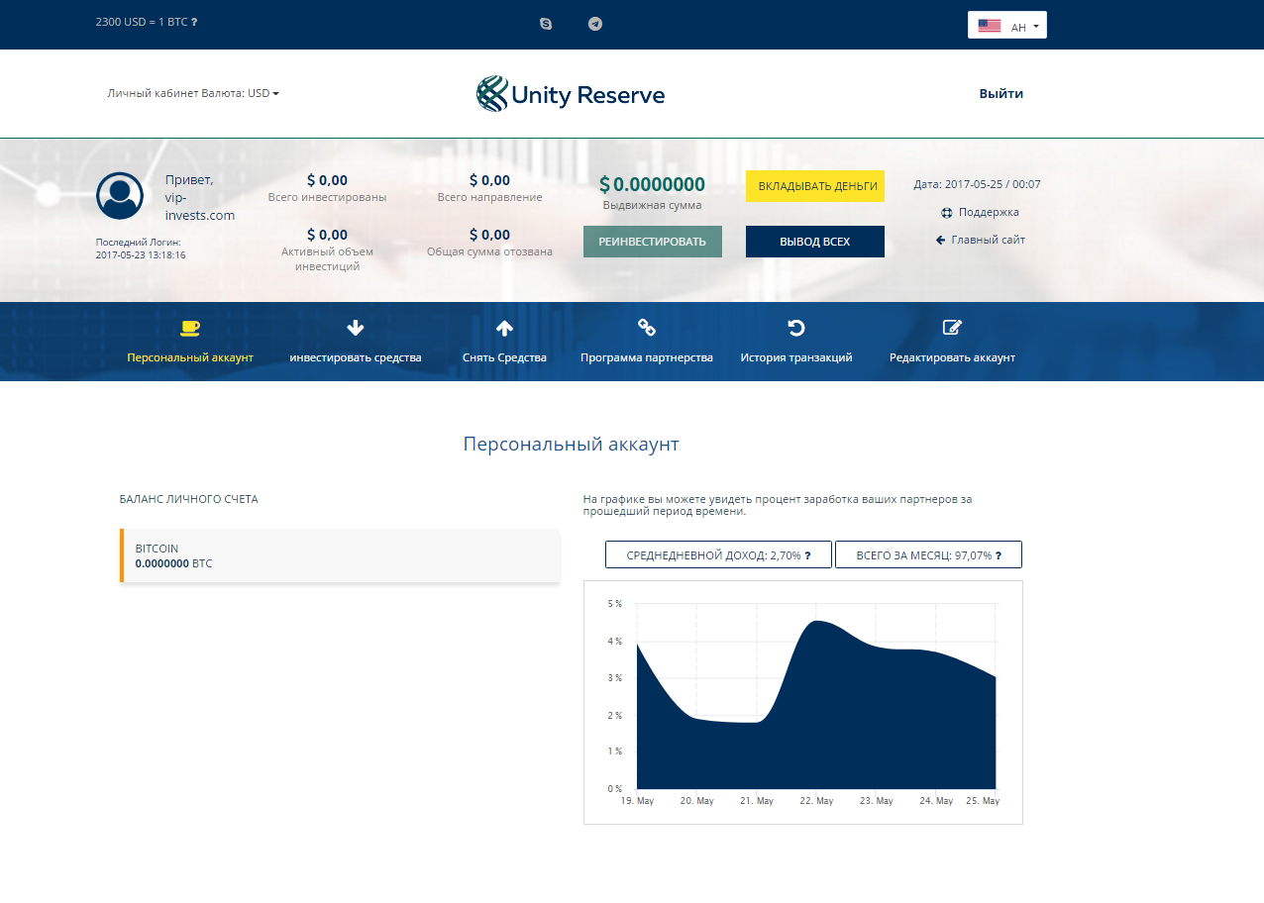Open the link icon for Программа партнерства
The height and width of the screenshot is (903, 1264).
pos(647,327)
